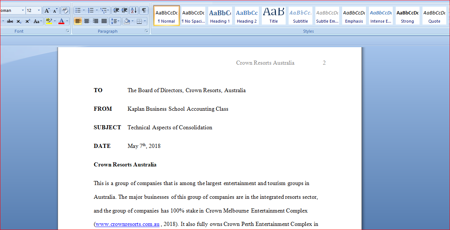Open the www.crownresorts.com.au hyperlink
The image size is (450, 230).
point(128,224)
